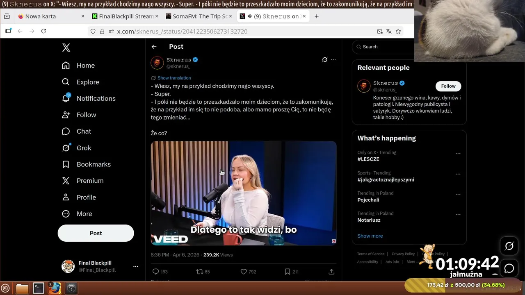Open options for #LESCZE trend
The image size is (525, 295).
pos(458,154)
